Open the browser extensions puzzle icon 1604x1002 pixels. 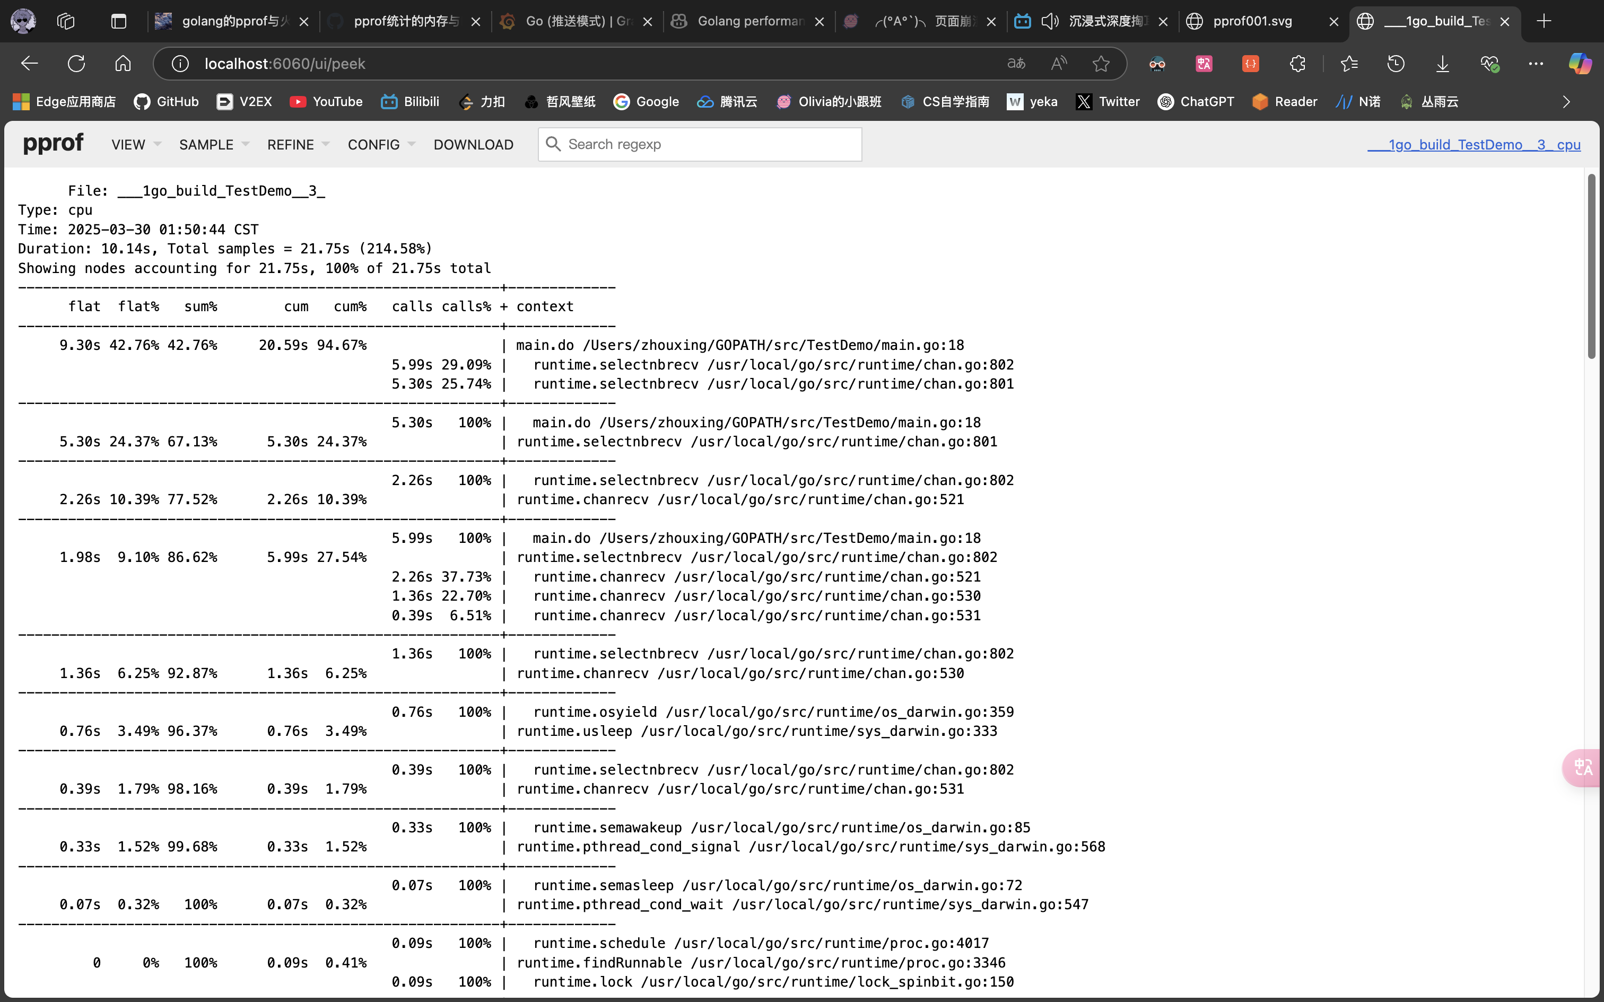[1297, 64]
